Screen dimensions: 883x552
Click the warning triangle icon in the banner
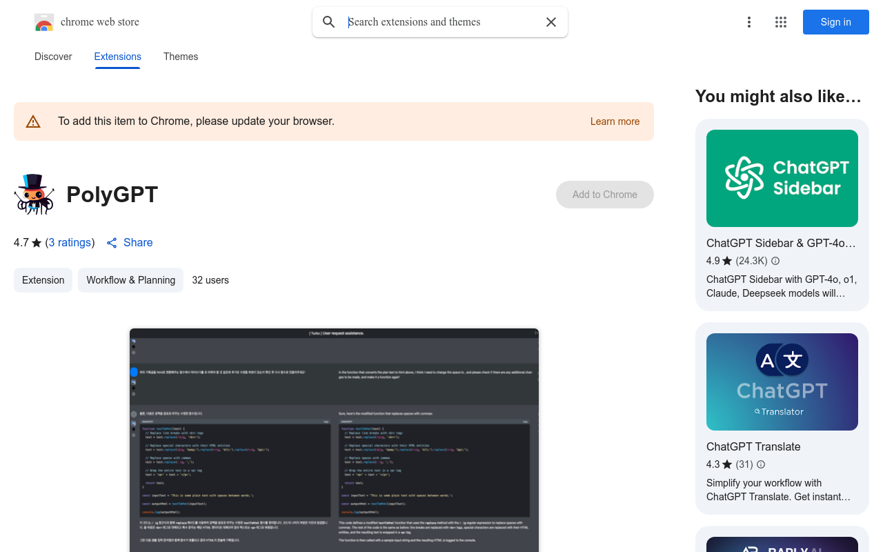click(33, 121)
